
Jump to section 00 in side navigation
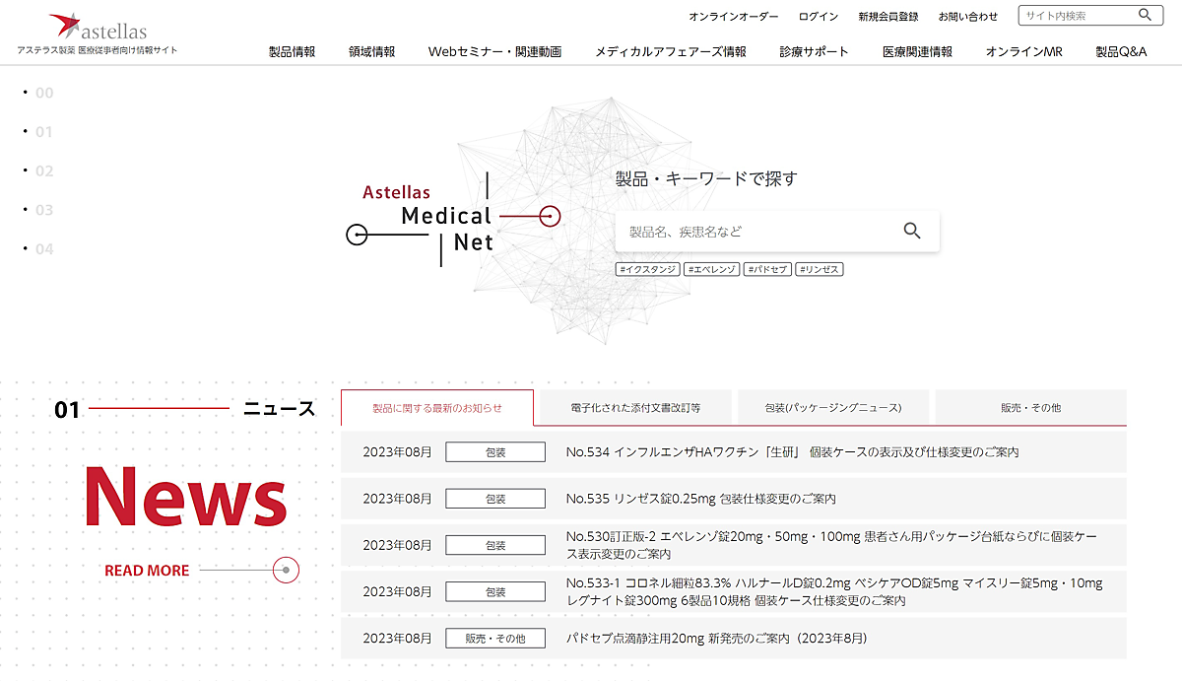(43, 94)
